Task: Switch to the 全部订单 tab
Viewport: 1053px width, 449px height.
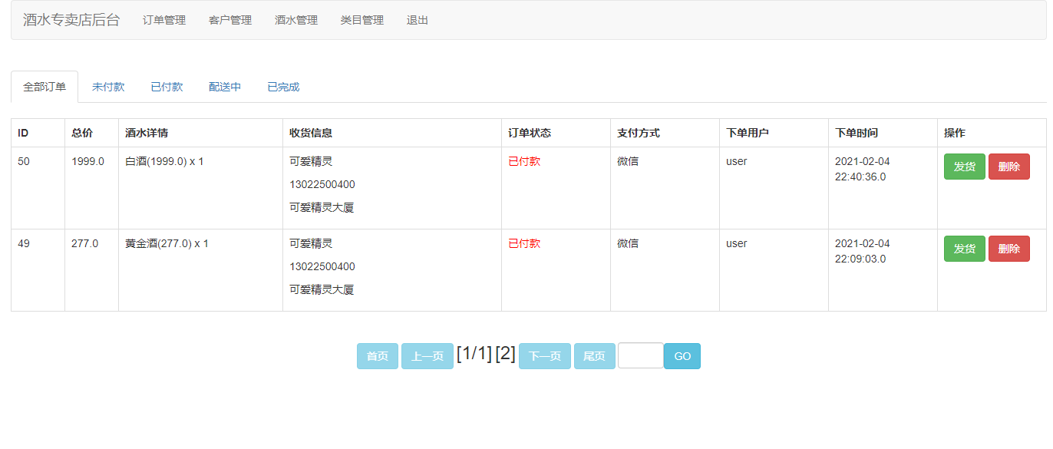Action: click(x=45, y=87)
